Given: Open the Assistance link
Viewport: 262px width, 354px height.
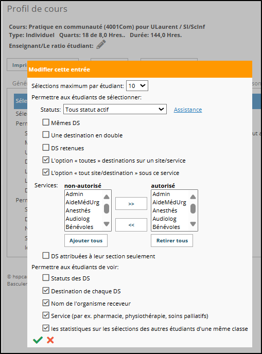Looking at the screenshot, I should 188,110.
